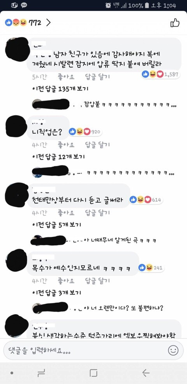
Task: Tap the KakaoTalk notification icon in status bar
Action: tap(24, 5)
